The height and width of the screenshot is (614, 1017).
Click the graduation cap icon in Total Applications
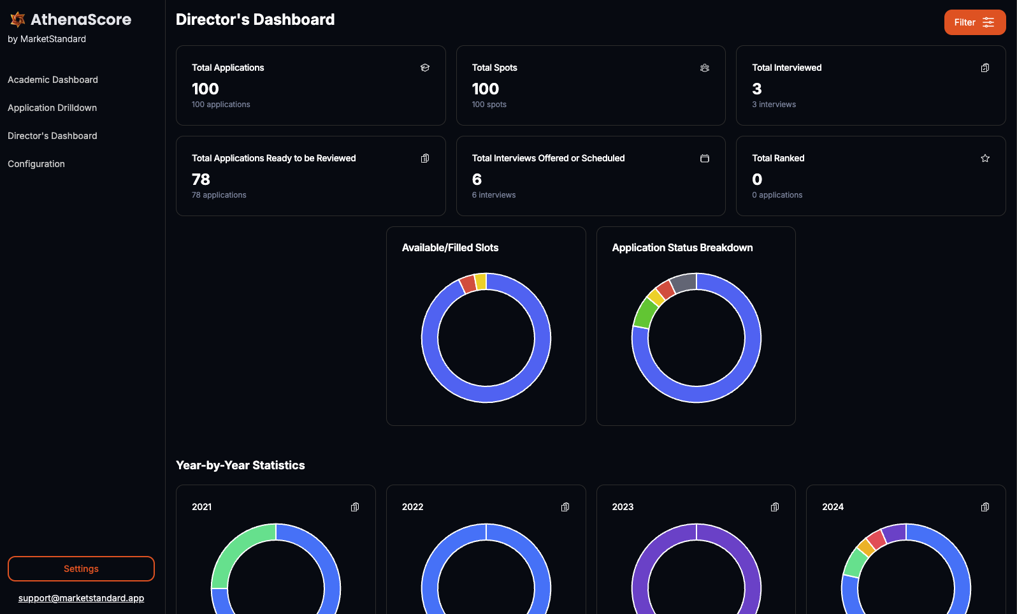[425, 68]
